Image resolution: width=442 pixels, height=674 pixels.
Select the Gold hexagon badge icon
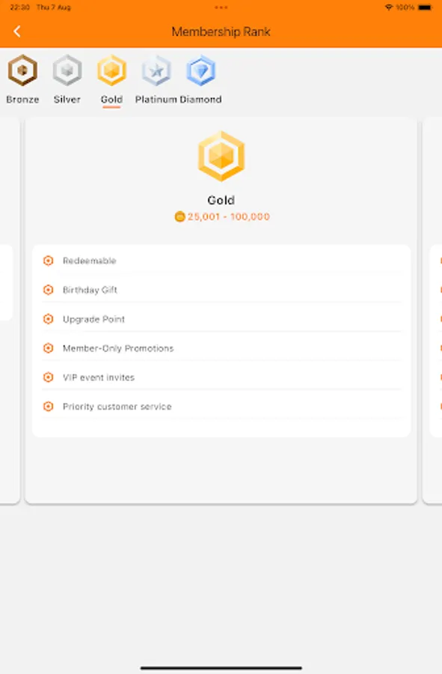[x=111, y=71]
